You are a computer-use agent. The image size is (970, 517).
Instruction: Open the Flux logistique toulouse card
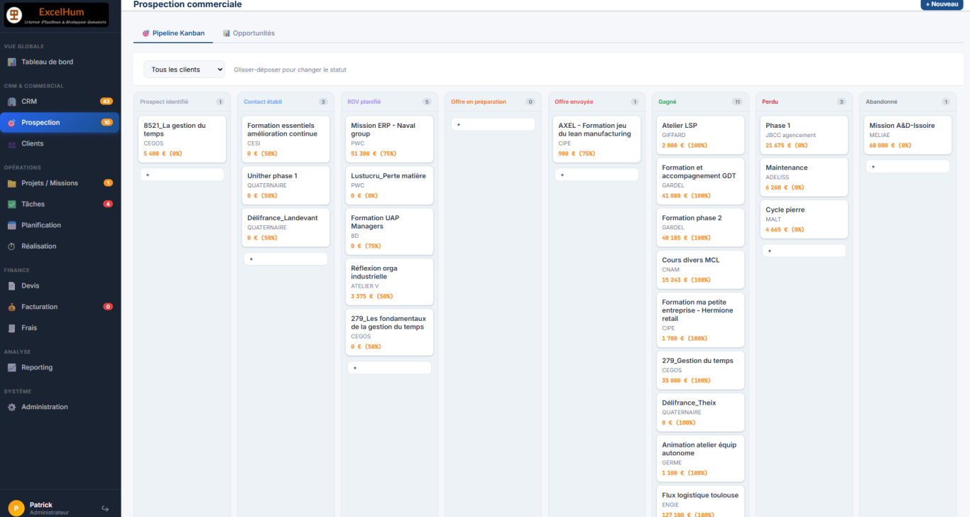[700, 501]
